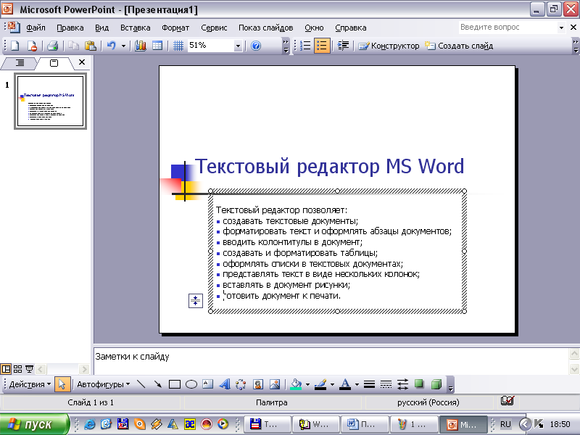Open Microsoft PowerPoint Help question-mark icon
Image resolution: width=580 pixels, height=435 pixels.
tap(256, 46)
